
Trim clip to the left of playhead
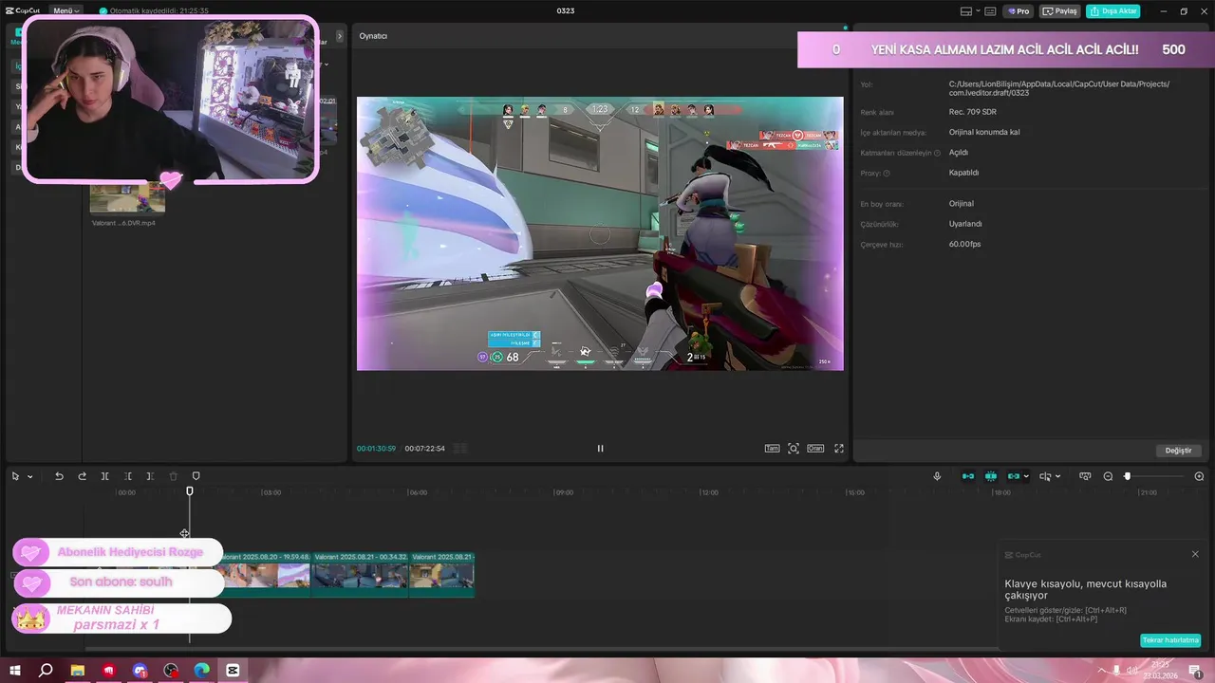click(127, 476)
